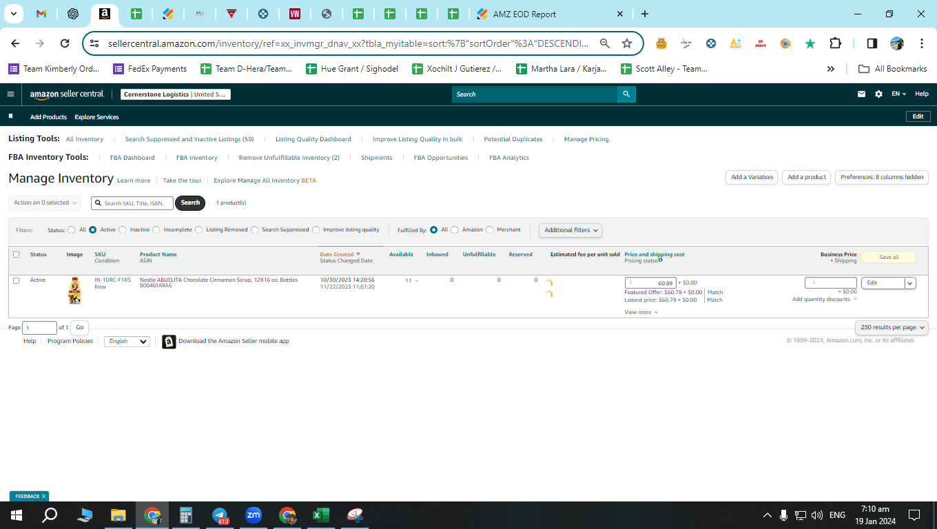Open the Chrome tab search dropdown
Image resolution: width=937 pixels, height=529 pixels.
coord(13,14)
